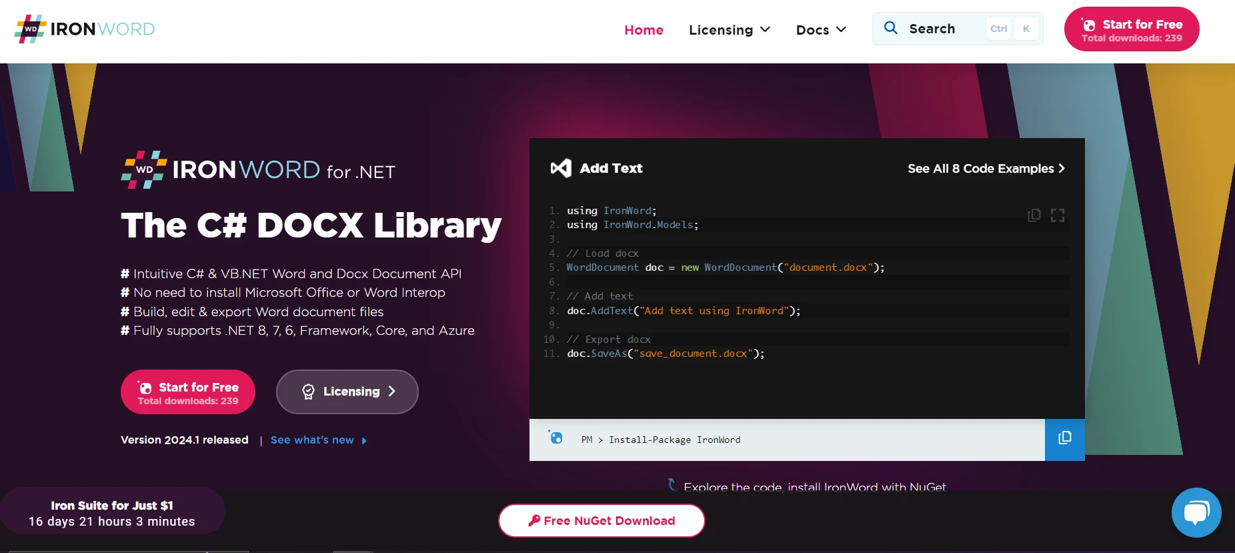The height and width of the screenshot is (553, 1235).
Task: Click the Visual Studio icon beside Add Text
Action: (x=561, y=168)
